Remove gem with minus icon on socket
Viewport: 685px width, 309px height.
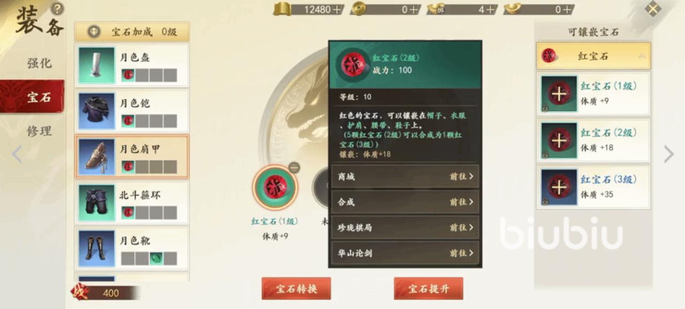tap(294, 167)
